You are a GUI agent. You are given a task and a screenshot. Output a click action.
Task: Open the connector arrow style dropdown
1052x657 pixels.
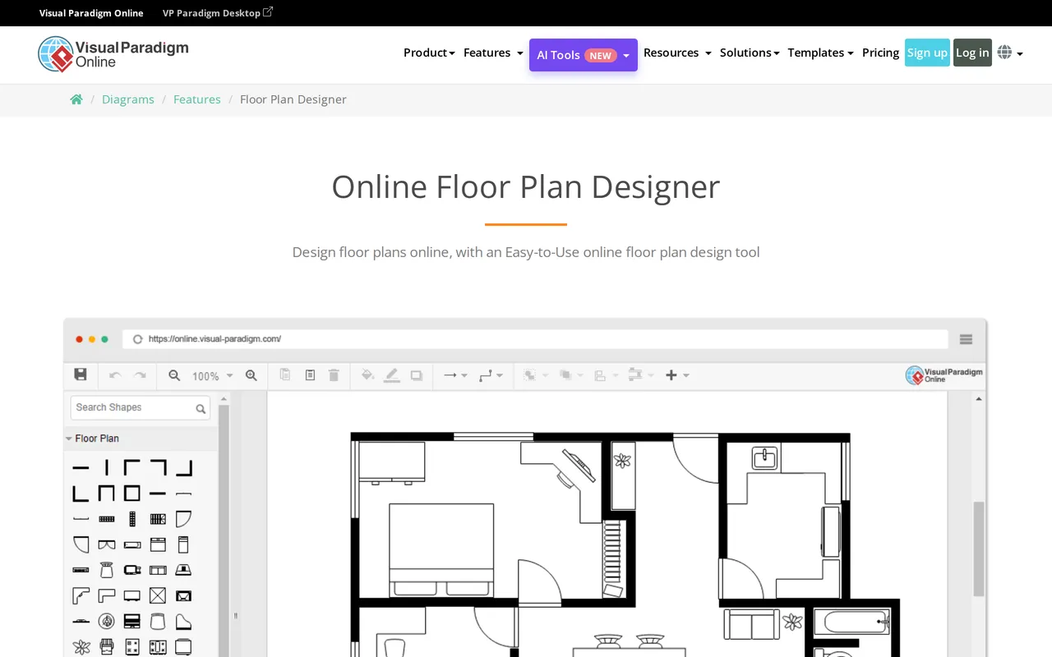point(455,375)
